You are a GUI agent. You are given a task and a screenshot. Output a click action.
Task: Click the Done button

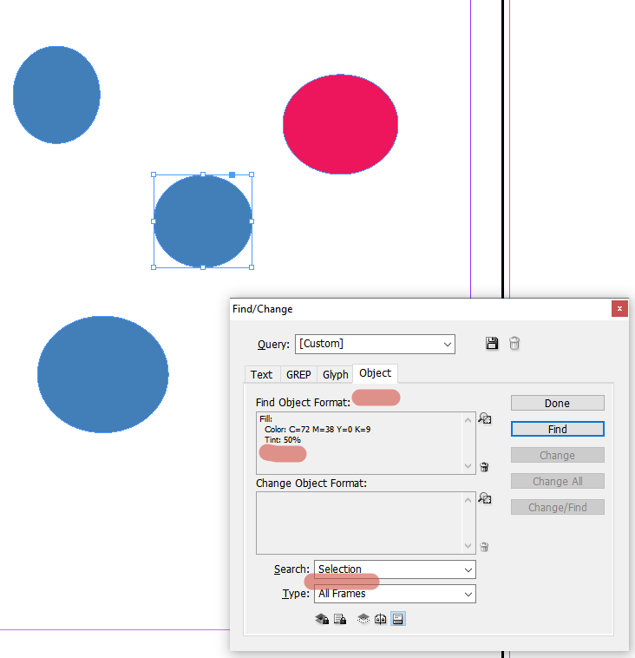coord(558,403)
